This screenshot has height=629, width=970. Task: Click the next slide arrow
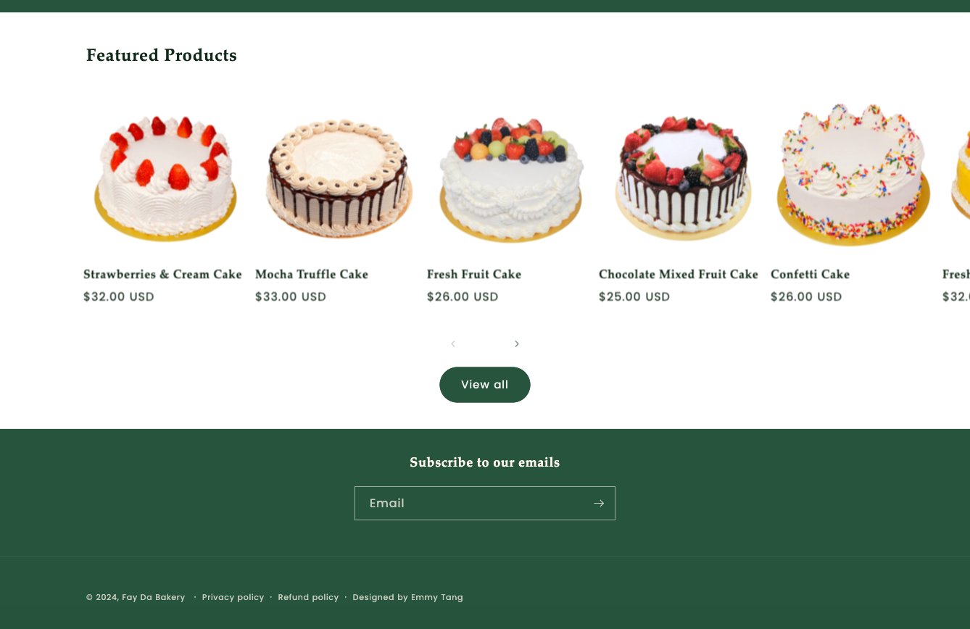coord(517,343)
